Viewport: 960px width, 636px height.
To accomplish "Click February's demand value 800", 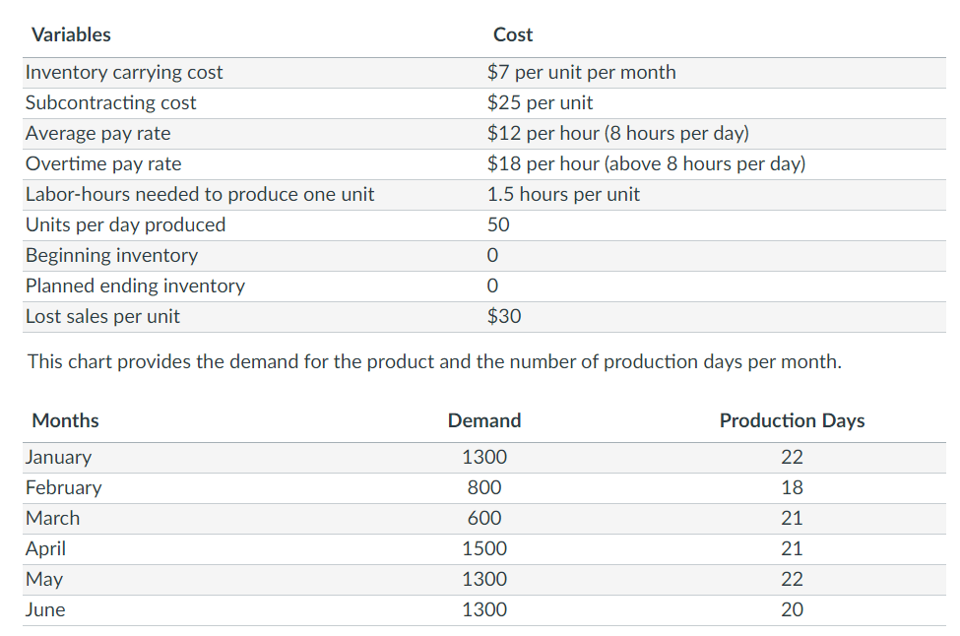I will [484, 487].
